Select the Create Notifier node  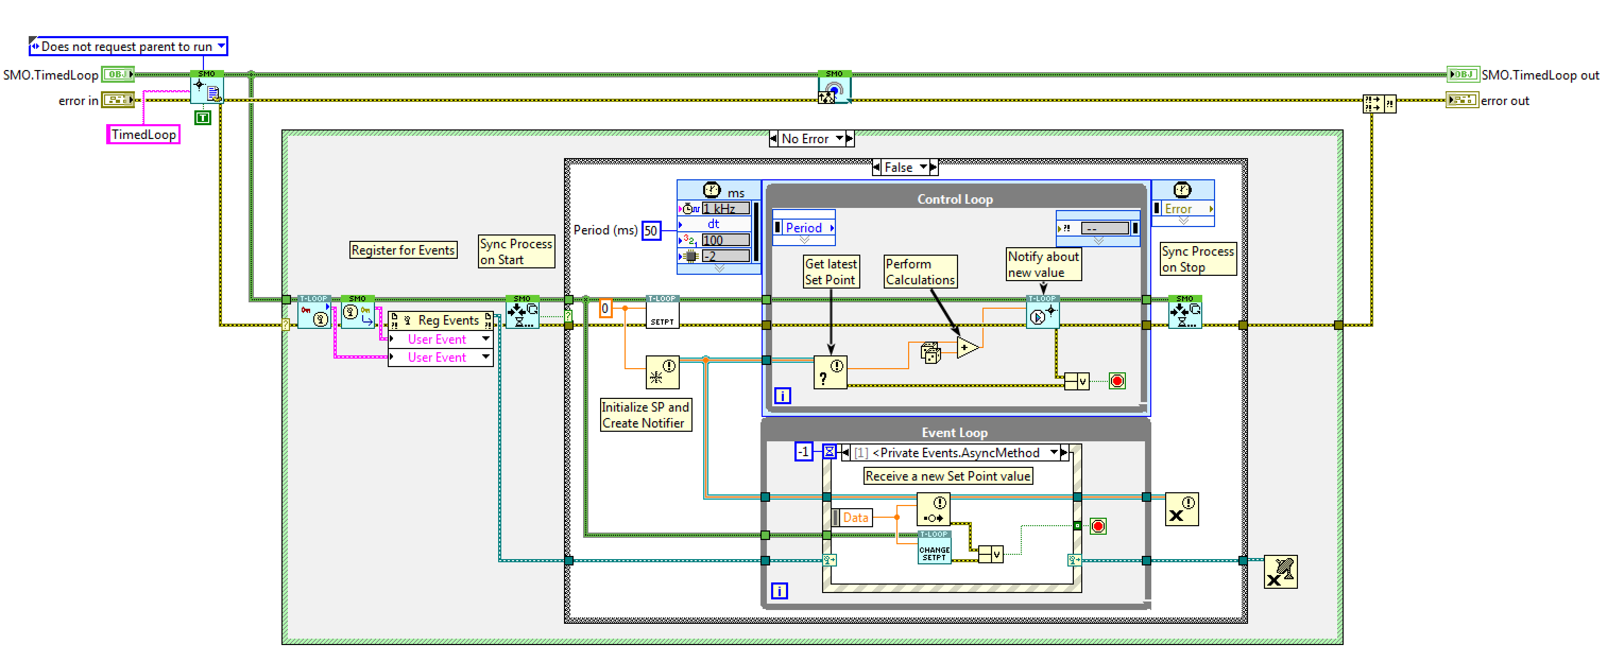(663, 372)
